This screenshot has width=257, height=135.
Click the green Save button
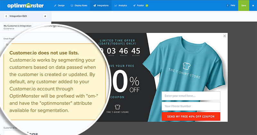[244, 5]
